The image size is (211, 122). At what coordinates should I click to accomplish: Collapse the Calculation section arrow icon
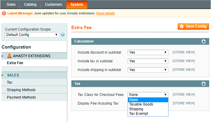[x=204, y=42]
